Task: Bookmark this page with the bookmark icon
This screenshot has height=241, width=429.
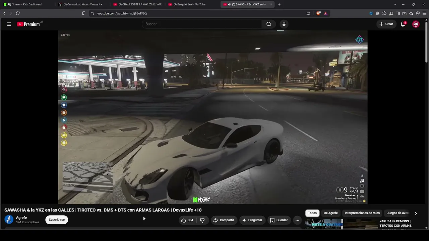Action: coord(84,13)
